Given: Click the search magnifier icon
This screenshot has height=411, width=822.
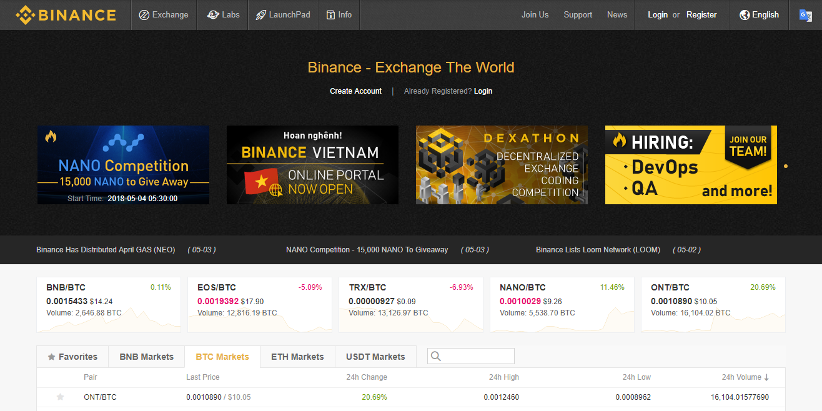Looking at the screenshot, I should click(436, 356).
